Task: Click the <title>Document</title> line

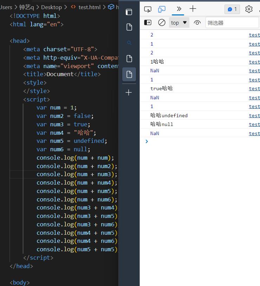Action: click(x=62, y=74)
